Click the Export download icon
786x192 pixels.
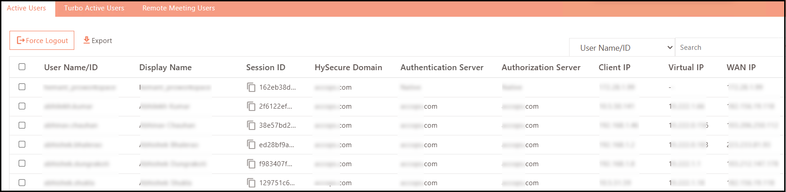pyautogui.click(x=86, y=40)
